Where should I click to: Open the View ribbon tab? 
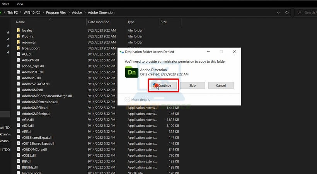(20, 3)
